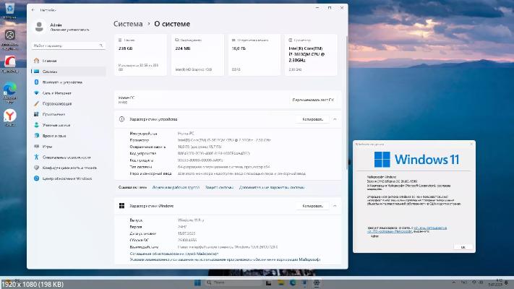Open Учетные записи section
514x289 pixels.
68,125
